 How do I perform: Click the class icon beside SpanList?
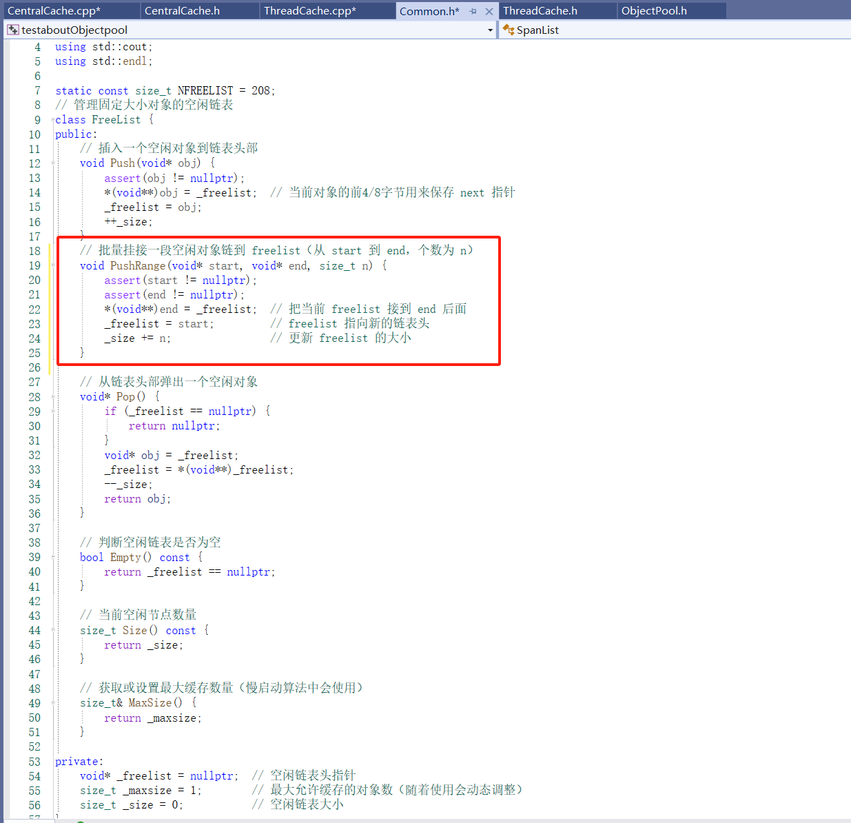509,30
